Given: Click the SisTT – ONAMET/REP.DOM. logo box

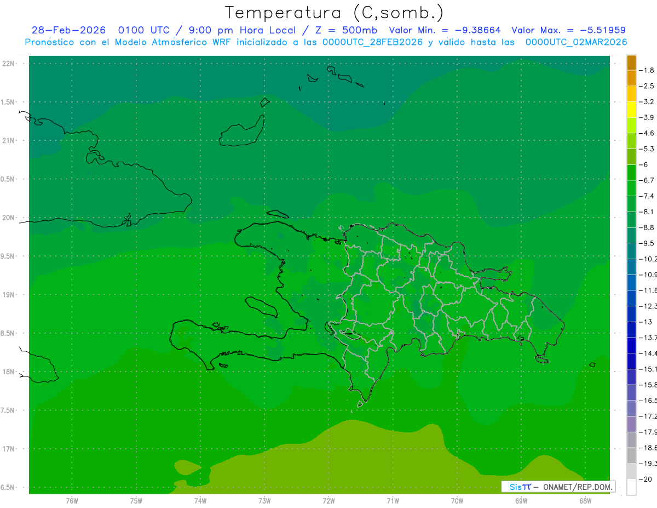Looking at the screenshot, I should pyautogui.click(x=558, y=487).
